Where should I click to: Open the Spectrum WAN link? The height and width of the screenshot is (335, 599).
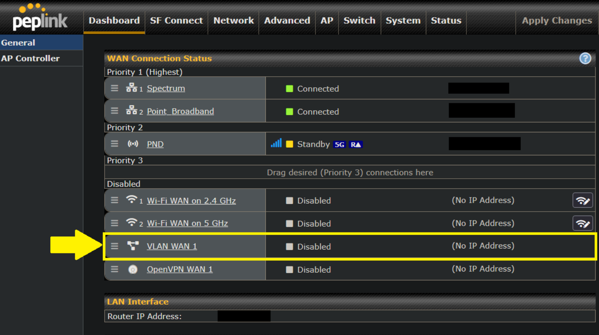point(166,88)
